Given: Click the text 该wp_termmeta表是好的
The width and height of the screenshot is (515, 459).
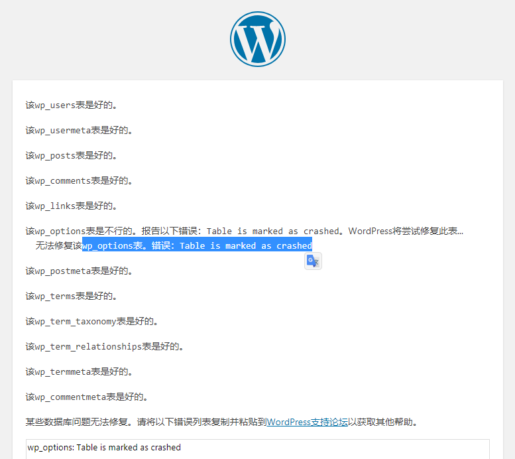Looking at the screenshot, I should pos(79,371).
